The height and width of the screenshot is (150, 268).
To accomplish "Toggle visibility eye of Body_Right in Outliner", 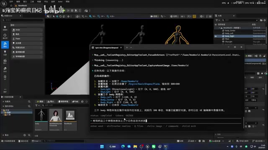I will [x=216, y=36].
